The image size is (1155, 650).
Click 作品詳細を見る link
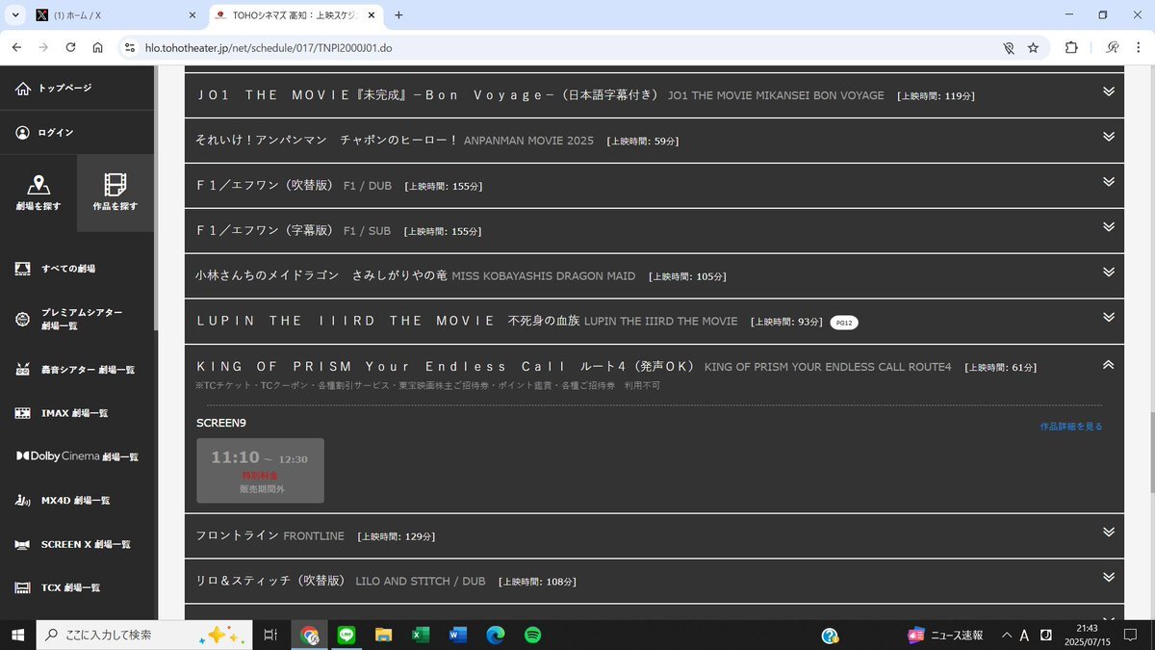(1071, 426)
